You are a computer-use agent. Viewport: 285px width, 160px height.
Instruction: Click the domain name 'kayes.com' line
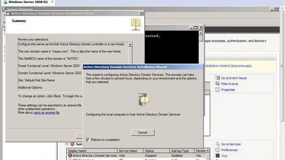pyautogui.click(x=70, y=52)
